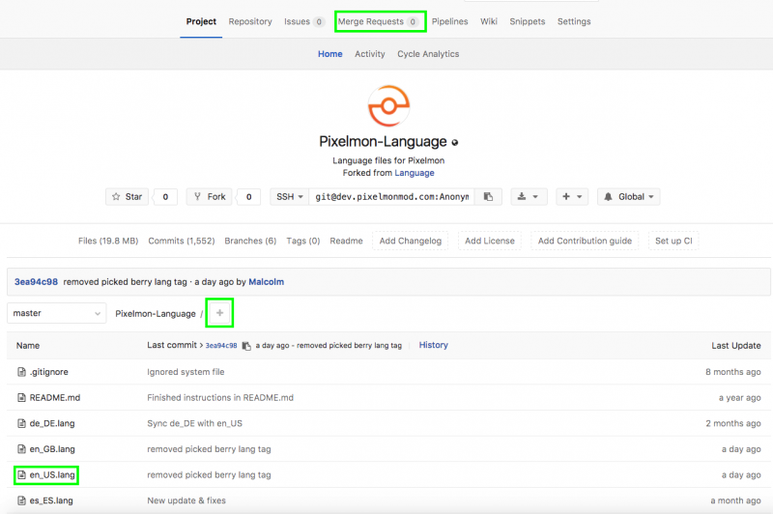This screenshot has height=514, width=773.
Task: Select the Cycle Analytics sub-tab
Action: point(428,54)
